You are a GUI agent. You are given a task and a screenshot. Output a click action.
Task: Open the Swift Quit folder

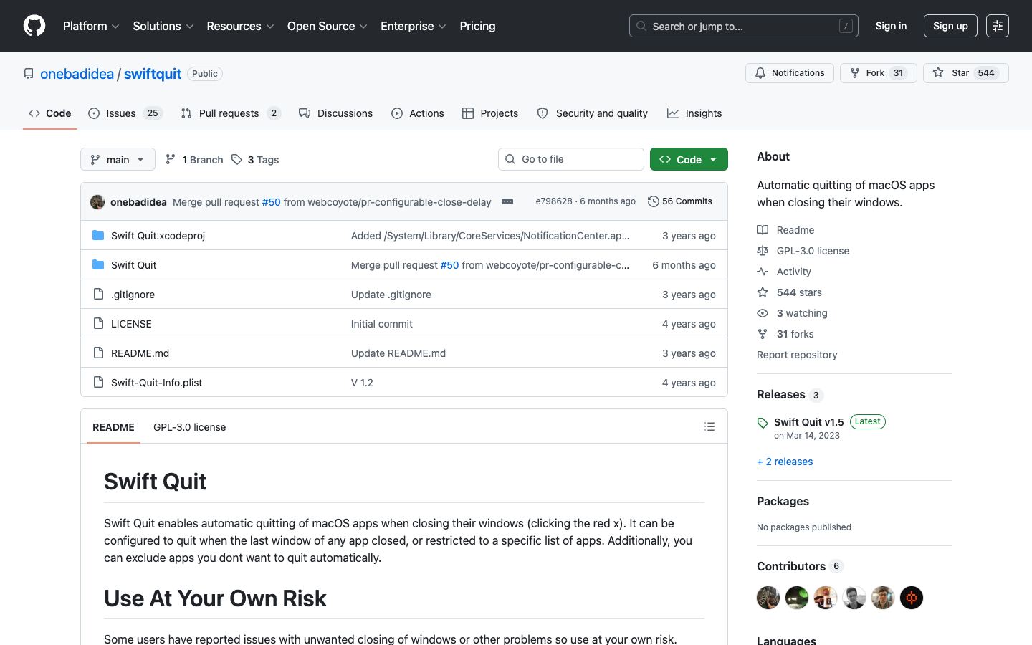click(x=133, y=265)
